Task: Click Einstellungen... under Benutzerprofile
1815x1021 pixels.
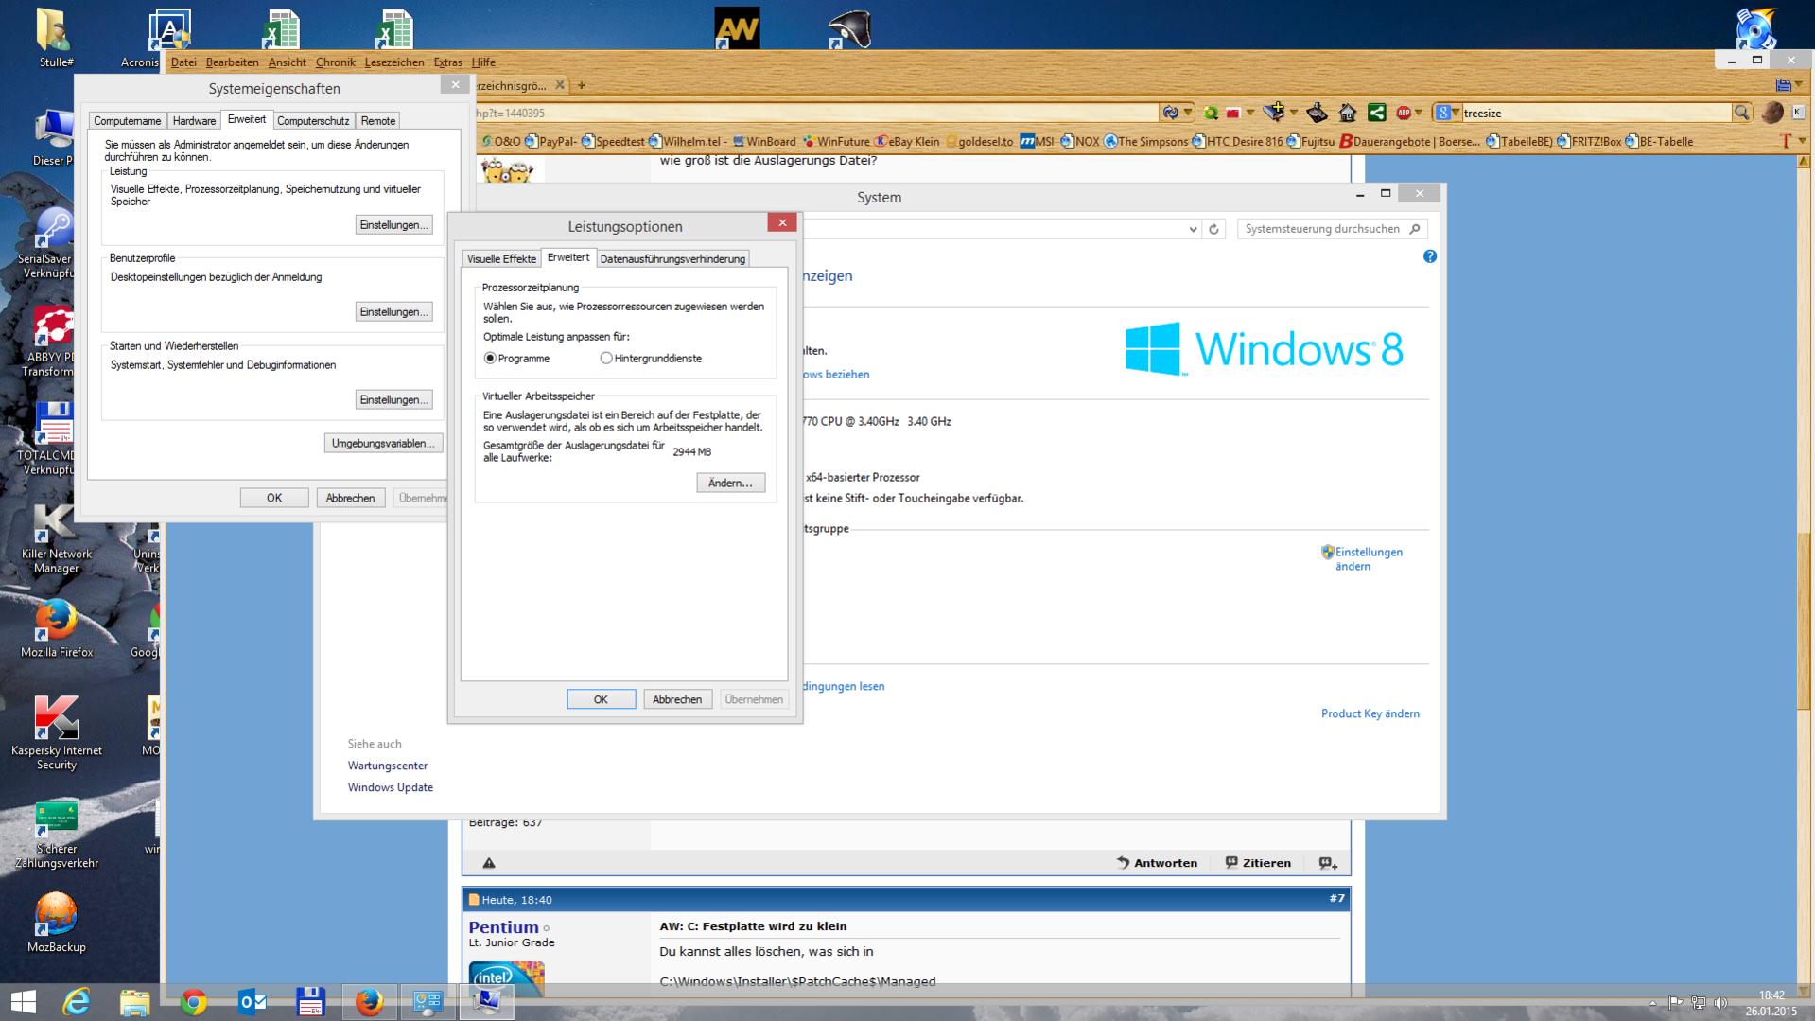Action: tap(393, 312)
